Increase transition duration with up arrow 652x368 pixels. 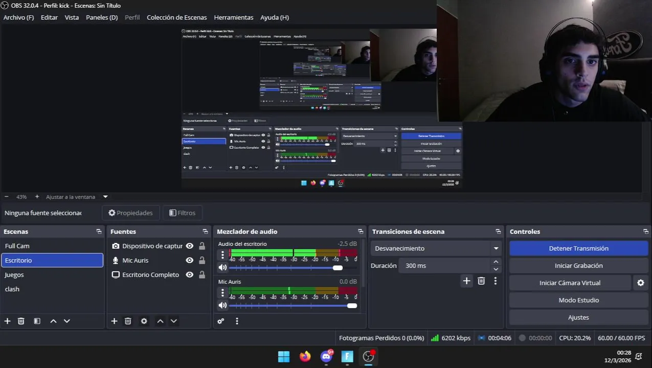496,262
